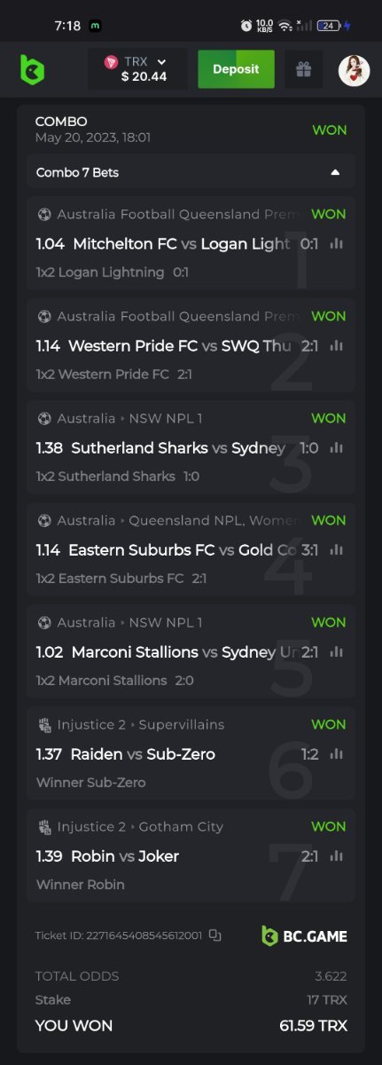Open the user profile avatar
The height and width of the screenshot is (1065, 382).
coord(354,70)
